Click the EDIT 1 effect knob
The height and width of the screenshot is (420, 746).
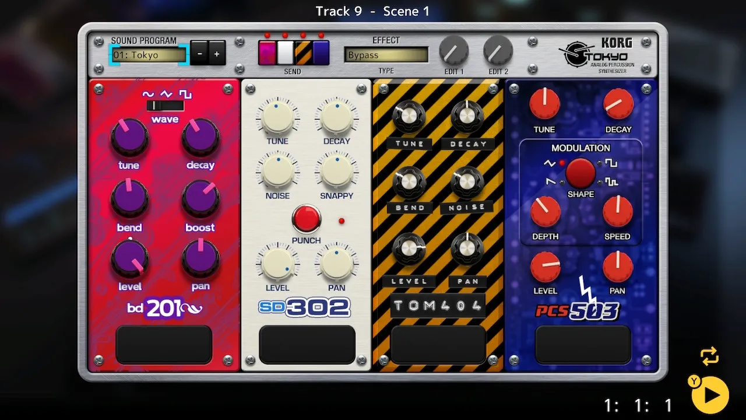point(453,51)
